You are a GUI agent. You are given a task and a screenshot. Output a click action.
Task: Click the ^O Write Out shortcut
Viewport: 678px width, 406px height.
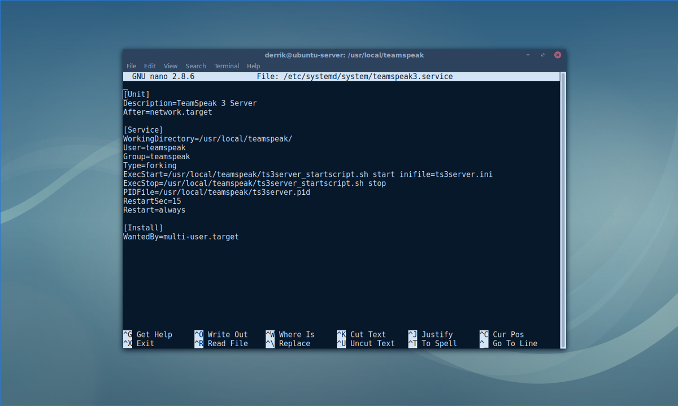pyautogui.click(x=221, y=334)
